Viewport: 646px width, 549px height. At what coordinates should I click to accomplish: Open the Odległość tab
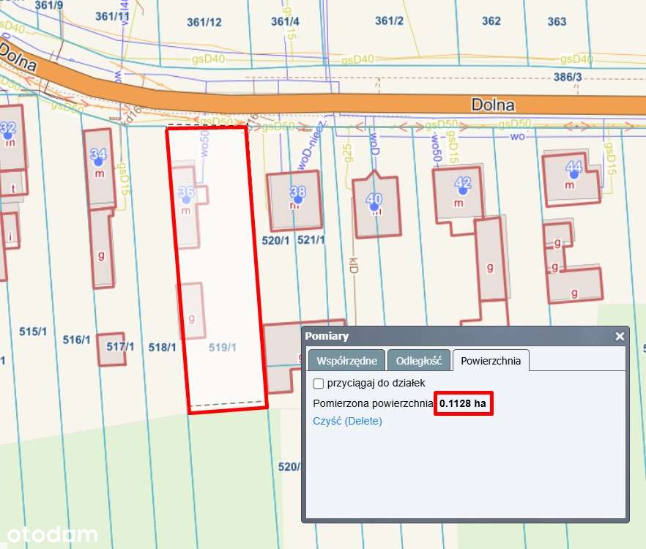pyautogui.click(x=419, y=360)
